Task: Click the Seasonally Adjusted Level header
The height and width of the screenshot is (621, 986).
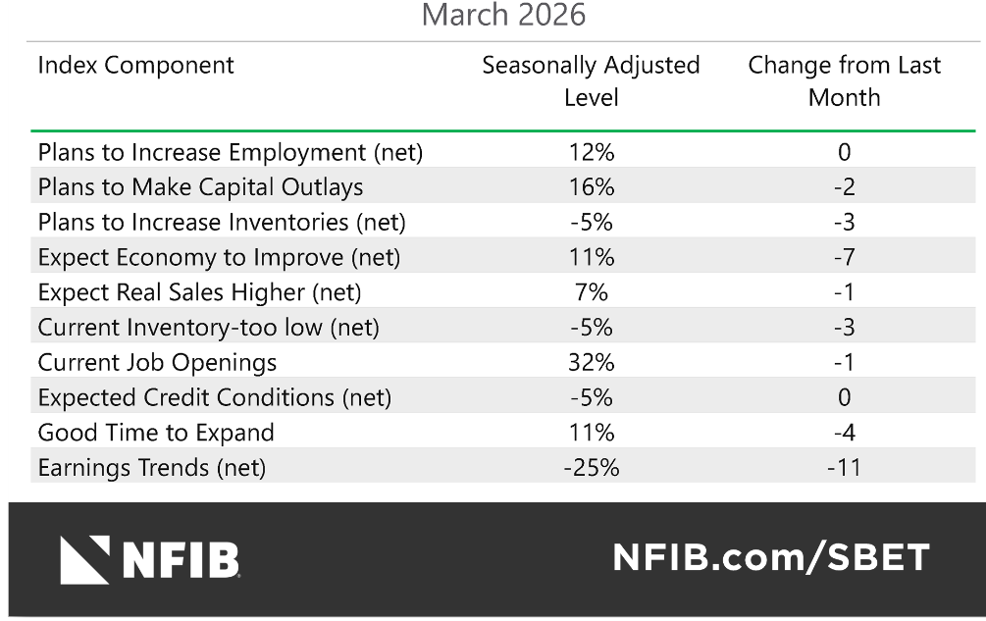Action: pyautogui.click(x=591, y=81)
